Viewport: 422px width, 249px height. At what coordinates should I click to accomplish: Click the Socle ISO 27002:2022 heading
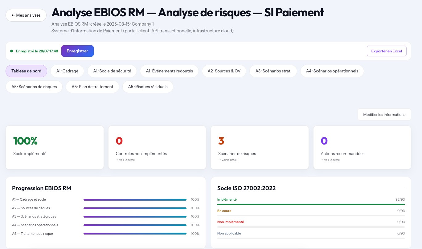[247, 188]
